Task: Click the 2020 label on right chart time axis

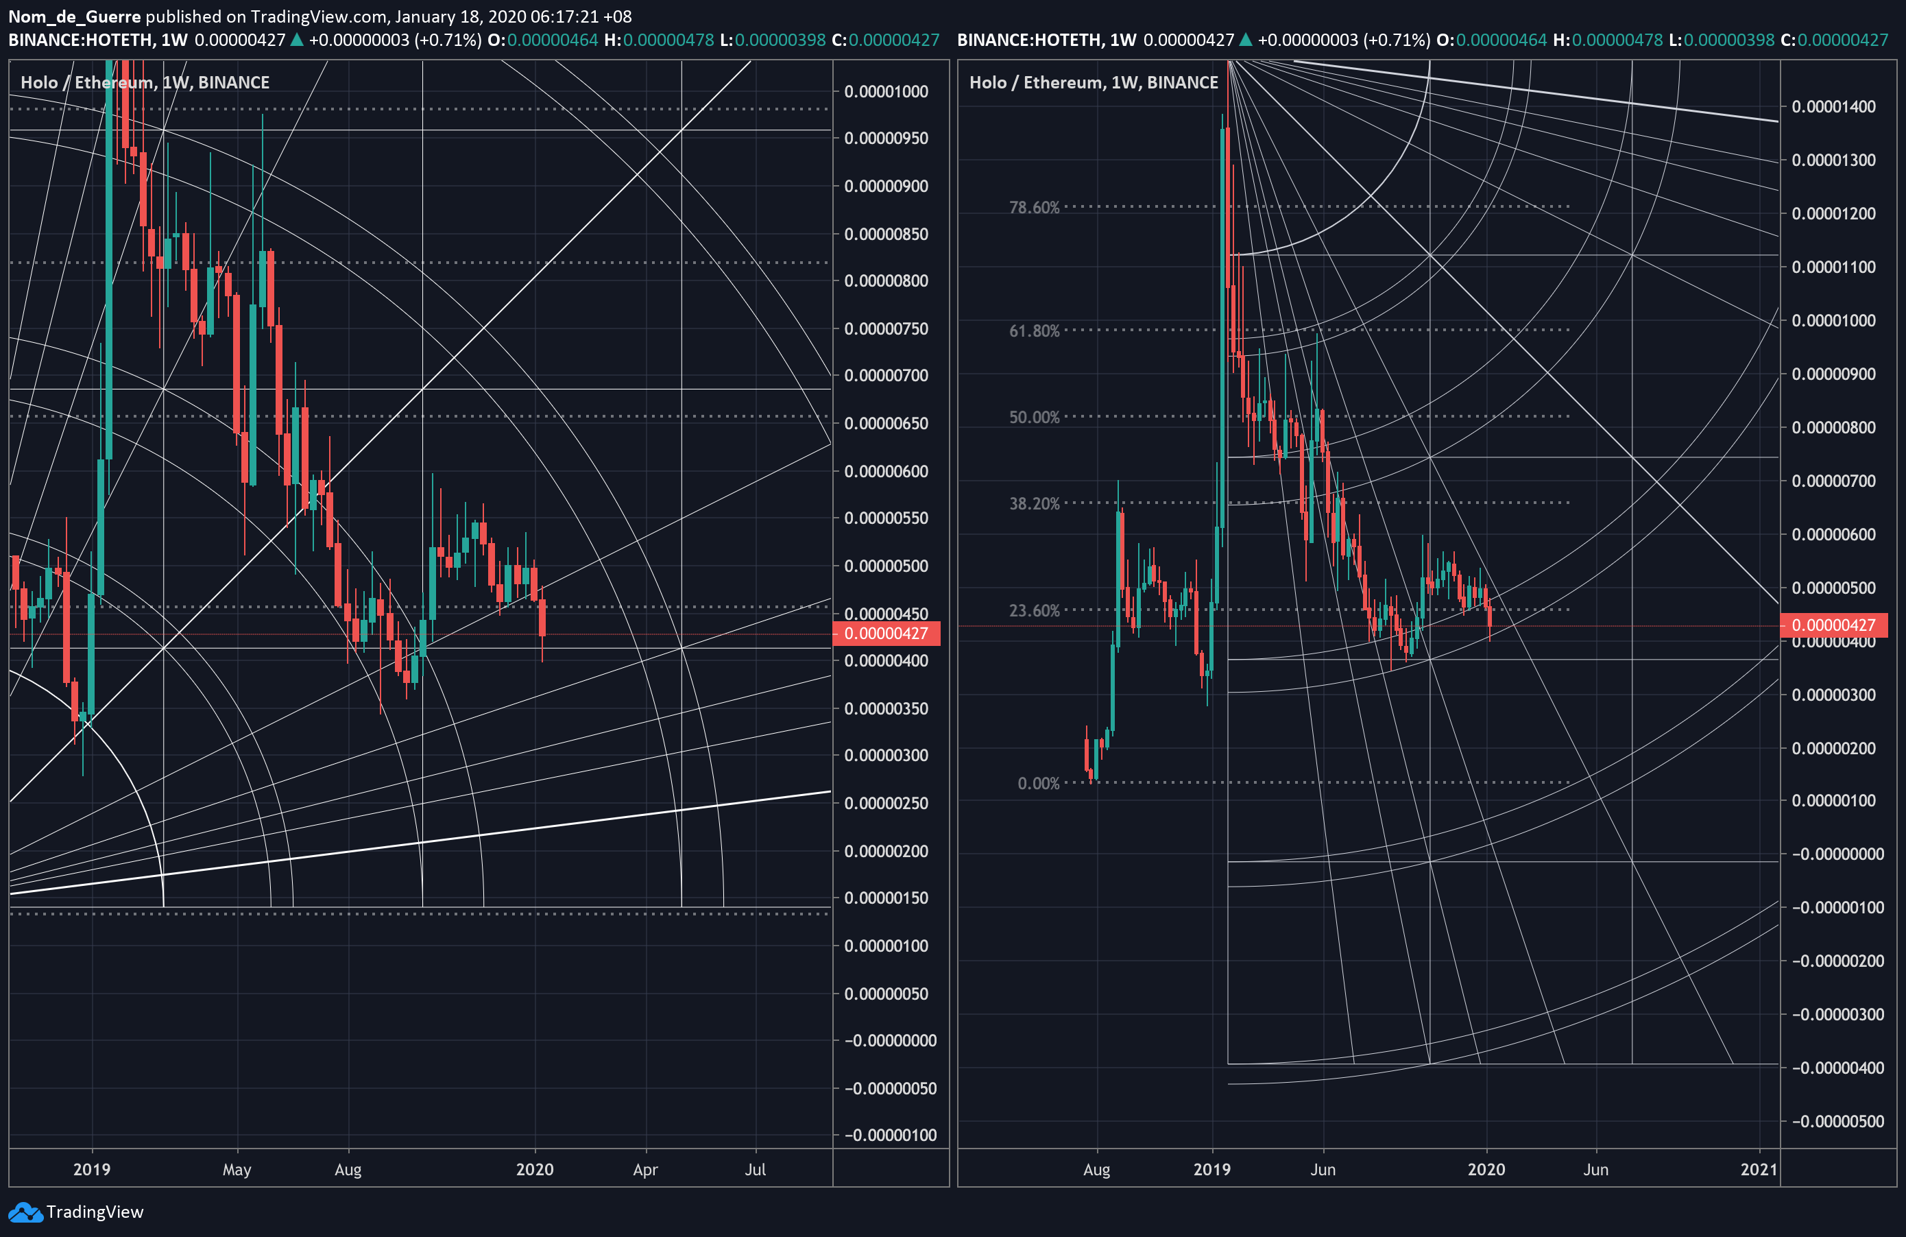Action: click(x=1487, y=1170)
